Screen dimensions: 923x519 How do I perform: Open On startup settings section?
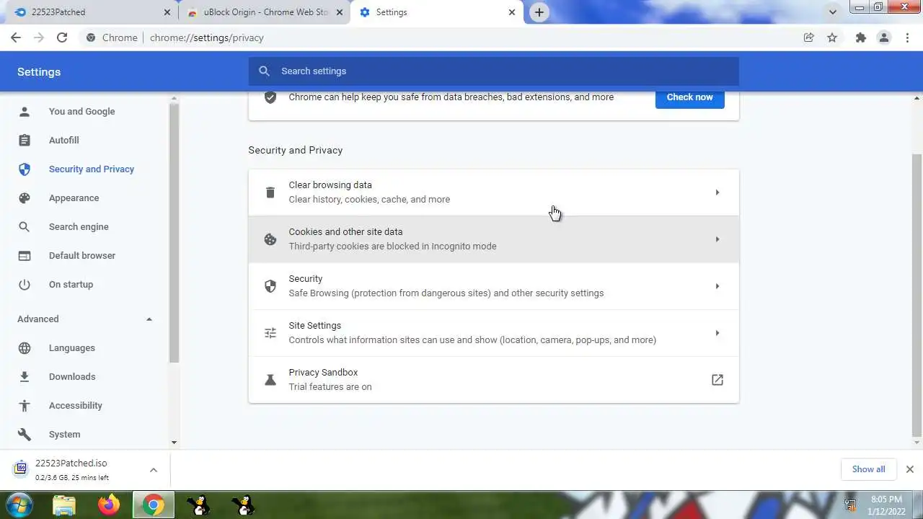tap(71, 285)
